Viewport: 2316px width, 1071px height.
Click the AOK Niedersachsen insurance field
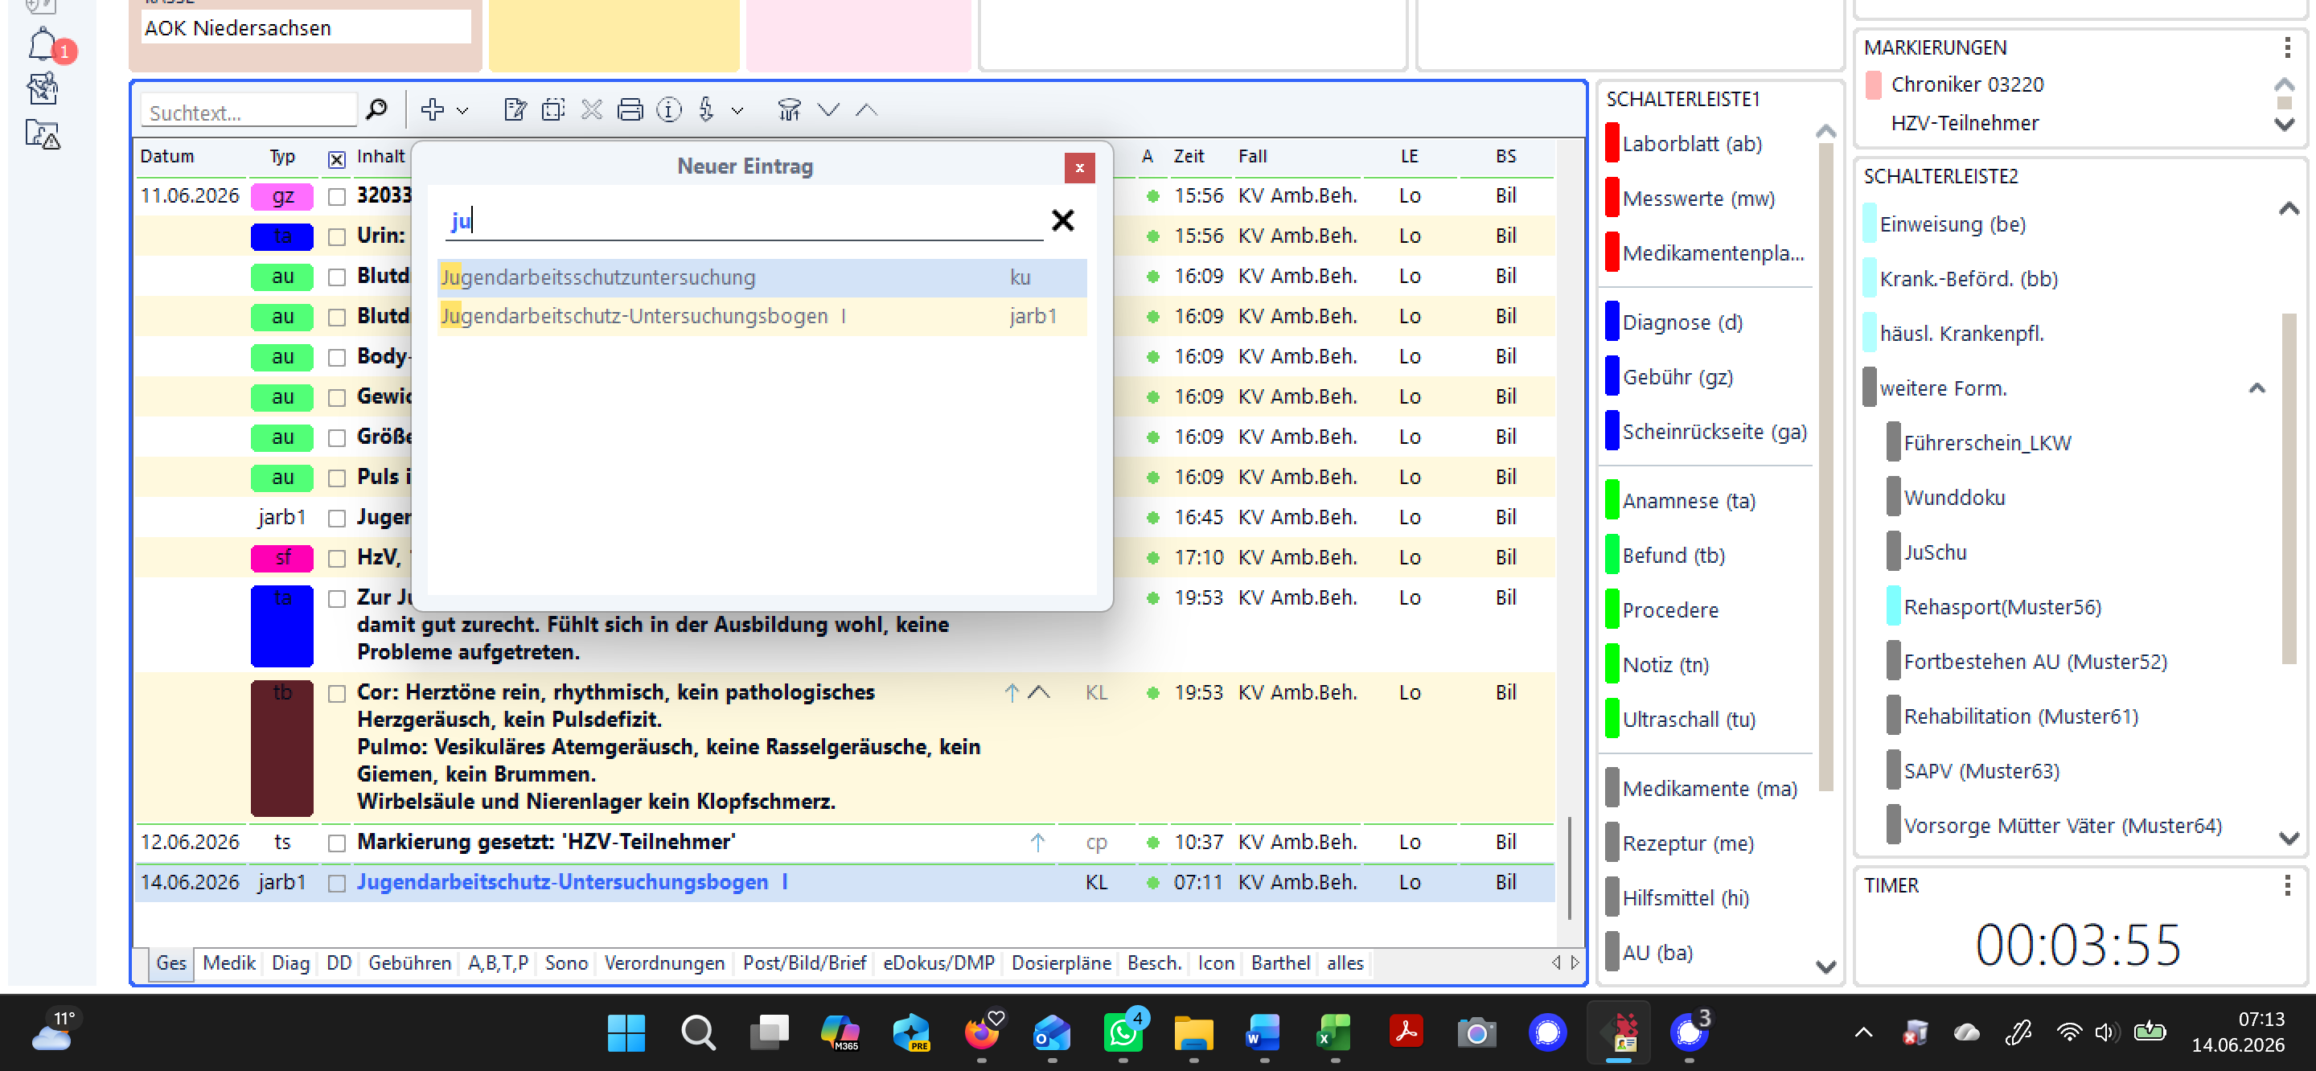pyautogui.click(x=306, y=28)
